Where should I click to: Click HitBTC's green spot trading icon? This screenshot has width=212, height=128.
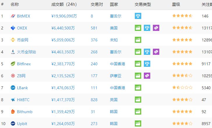pos(138,100)
